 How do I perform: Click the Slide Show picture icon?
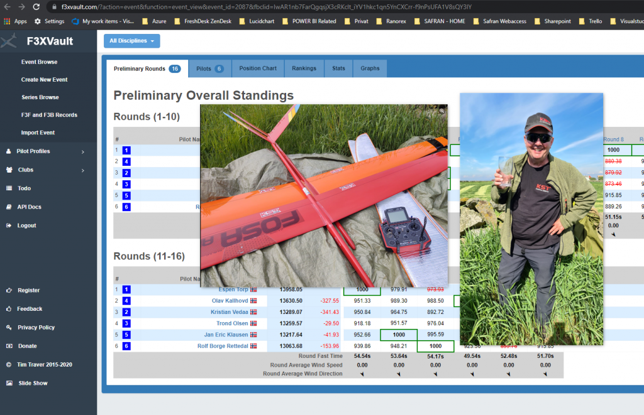[9, 383]
